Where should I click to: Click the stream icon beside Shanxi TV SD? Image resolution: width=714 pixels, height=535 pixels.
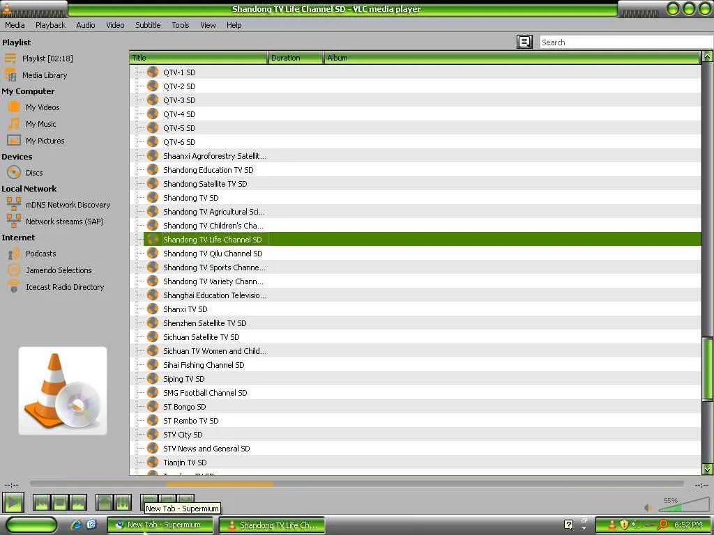click(x=153, y=309)
